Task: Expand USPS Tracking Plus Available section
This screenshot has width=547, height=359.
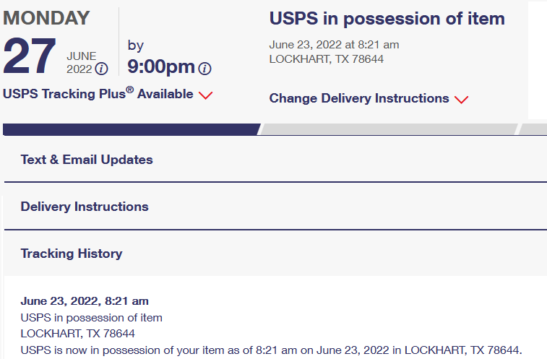Action: click(98, 94)
